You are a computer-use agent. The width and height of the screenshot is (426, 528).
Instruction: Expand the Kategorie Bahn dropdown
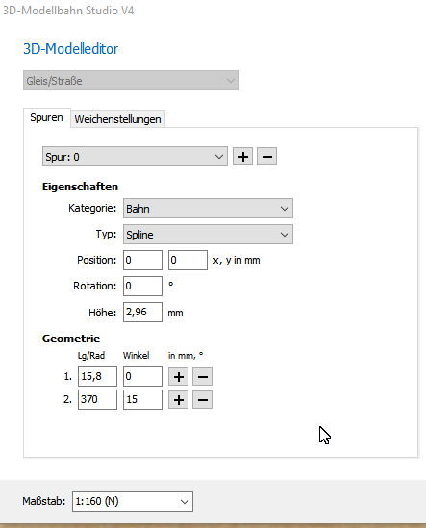pyautogui.click(x=208, y=209)
